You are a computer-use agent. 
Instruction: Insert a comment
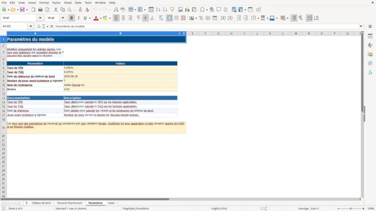tap(219, 10)
